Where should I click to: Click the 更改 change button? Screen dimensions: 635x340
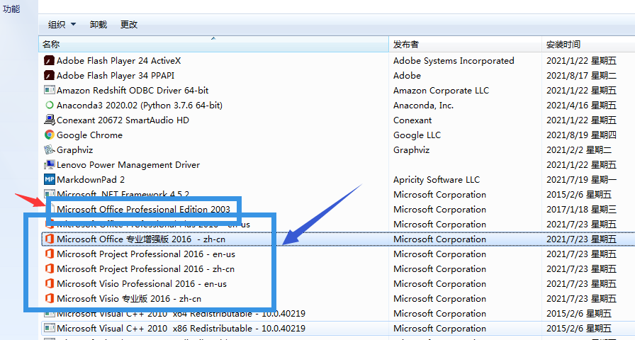129,25
